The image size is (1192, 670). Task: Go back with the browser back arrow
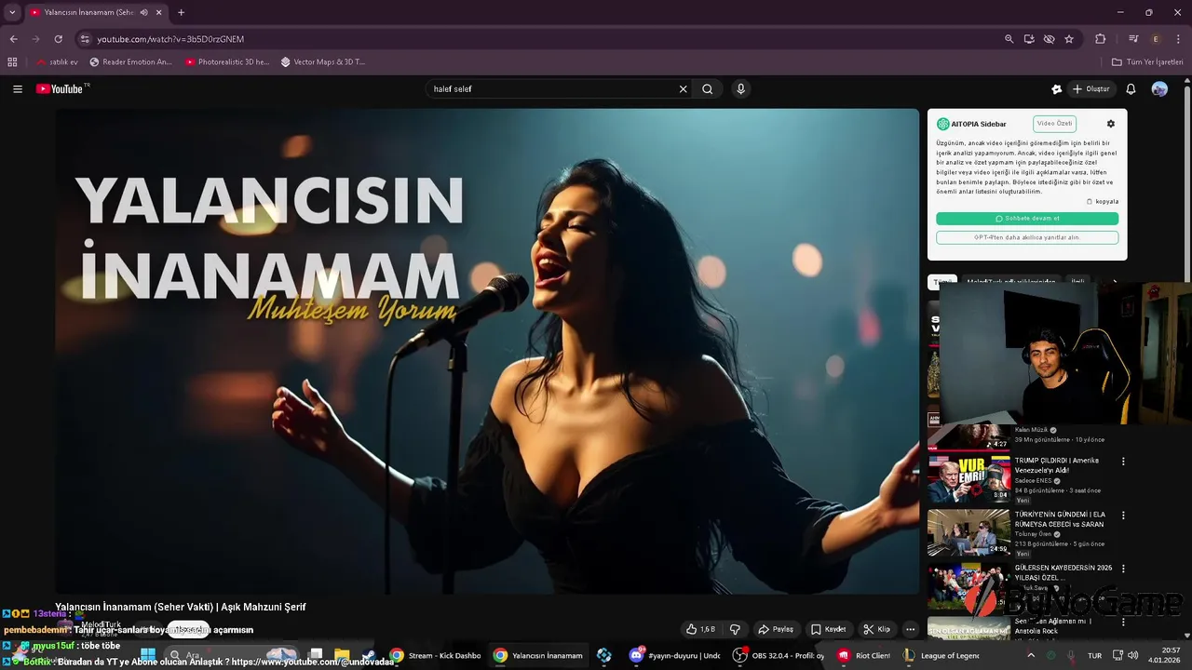tap(13, 39)
